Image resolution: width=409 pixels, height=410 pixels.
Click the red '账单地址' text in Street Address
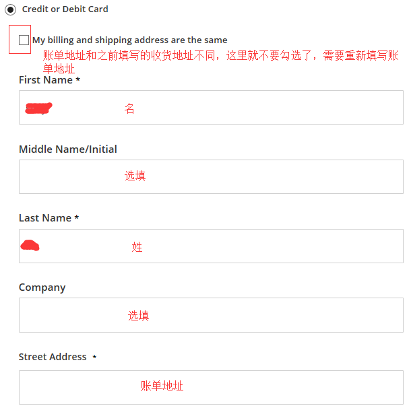click(x=162, y=386)
